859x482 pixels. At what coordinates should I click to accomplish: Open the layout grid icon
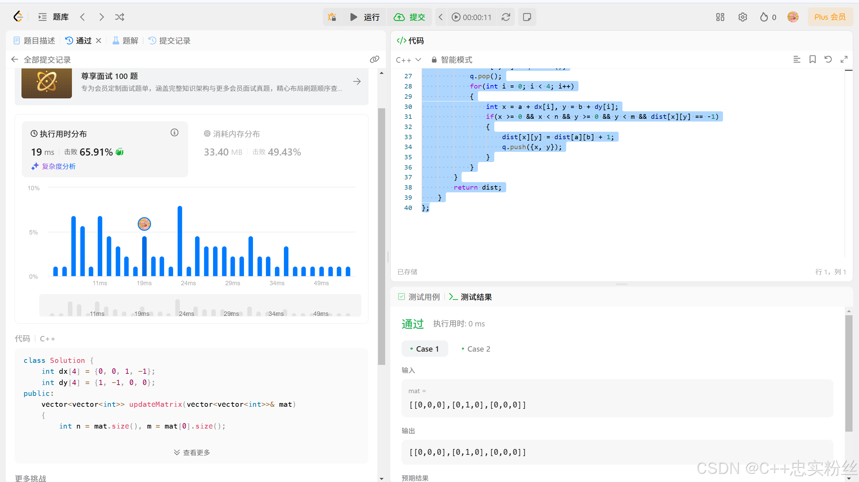720,17
